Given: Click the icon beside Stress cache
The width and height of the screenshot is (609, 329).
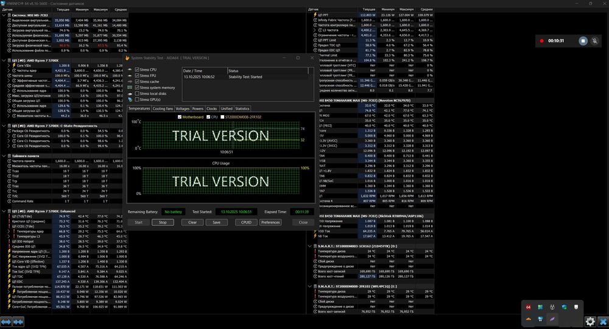Looking at the screenshot, I should coord(130,82).
